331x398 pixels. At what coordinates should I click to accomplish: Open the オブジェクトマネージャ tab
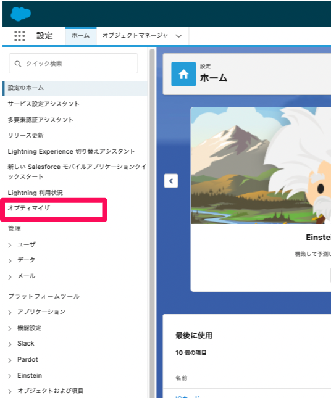tap(135, 36)
